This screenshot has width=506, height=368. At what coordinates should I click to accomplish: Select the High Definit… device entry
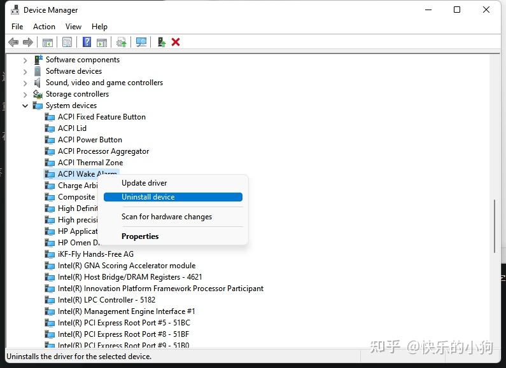point(78,208)
